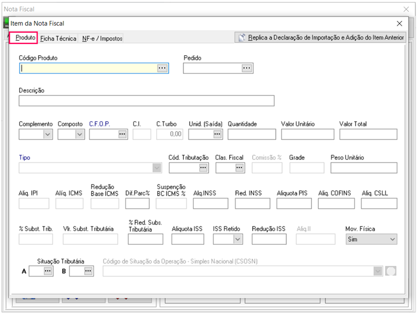This screenshot has width=418, height=314.
Task: Open the Código Produto lookup ellipsis button
Action: click(162, 68)
